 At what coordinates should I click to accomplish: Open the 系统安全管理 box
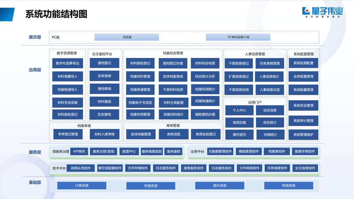coord(303,105)
